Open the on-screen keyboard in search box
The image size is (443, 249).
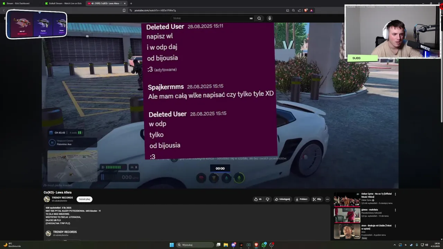click(251, 18)
